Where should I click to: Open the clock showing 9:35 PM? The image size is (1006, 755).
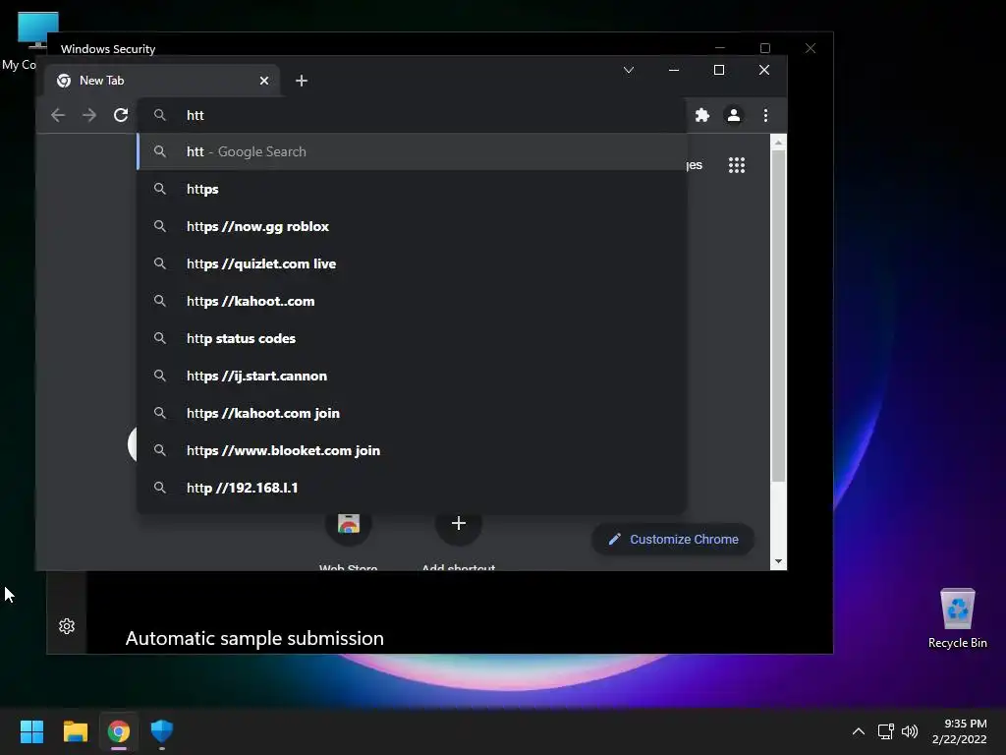click(x=959, y=731)
